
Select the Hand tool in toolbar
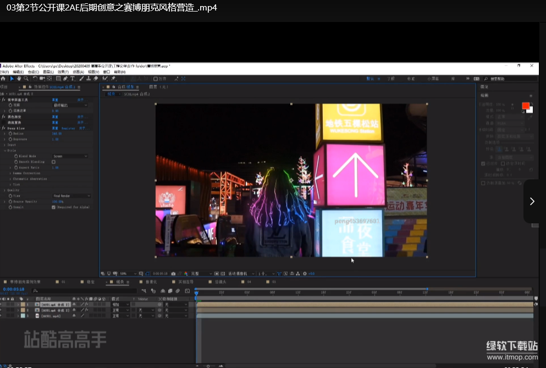[x=19, y=79]
